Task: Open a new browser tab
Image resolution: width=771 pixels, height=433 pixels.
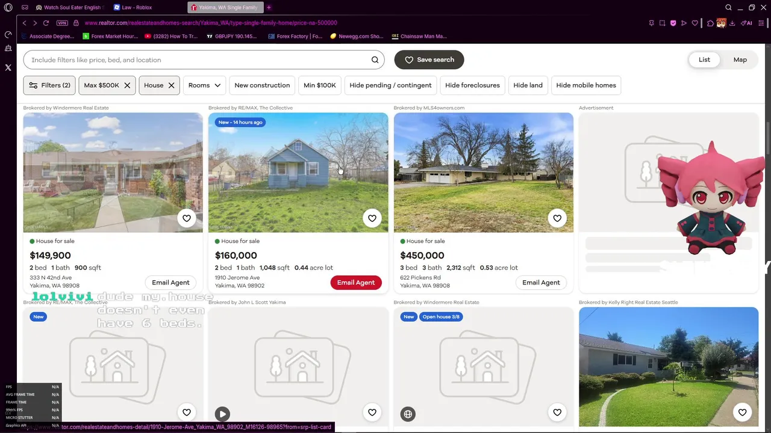Action: (x=269, y=8)
